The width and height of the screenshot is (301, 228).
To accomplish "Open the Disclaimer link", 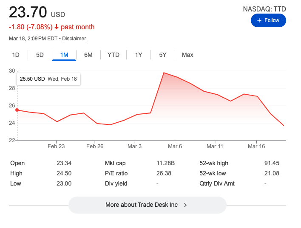I will (74, 39).
